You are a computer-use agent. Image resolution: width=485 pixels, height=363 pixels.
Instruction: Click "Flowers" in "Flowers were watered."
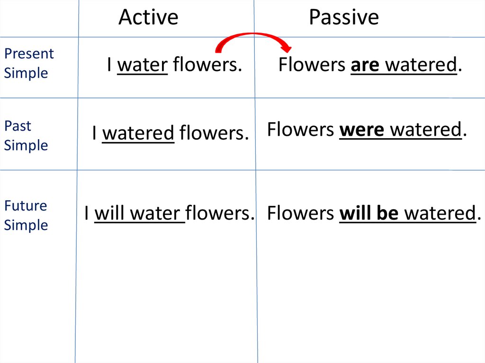pyautogui.click(x=300, y=130)
